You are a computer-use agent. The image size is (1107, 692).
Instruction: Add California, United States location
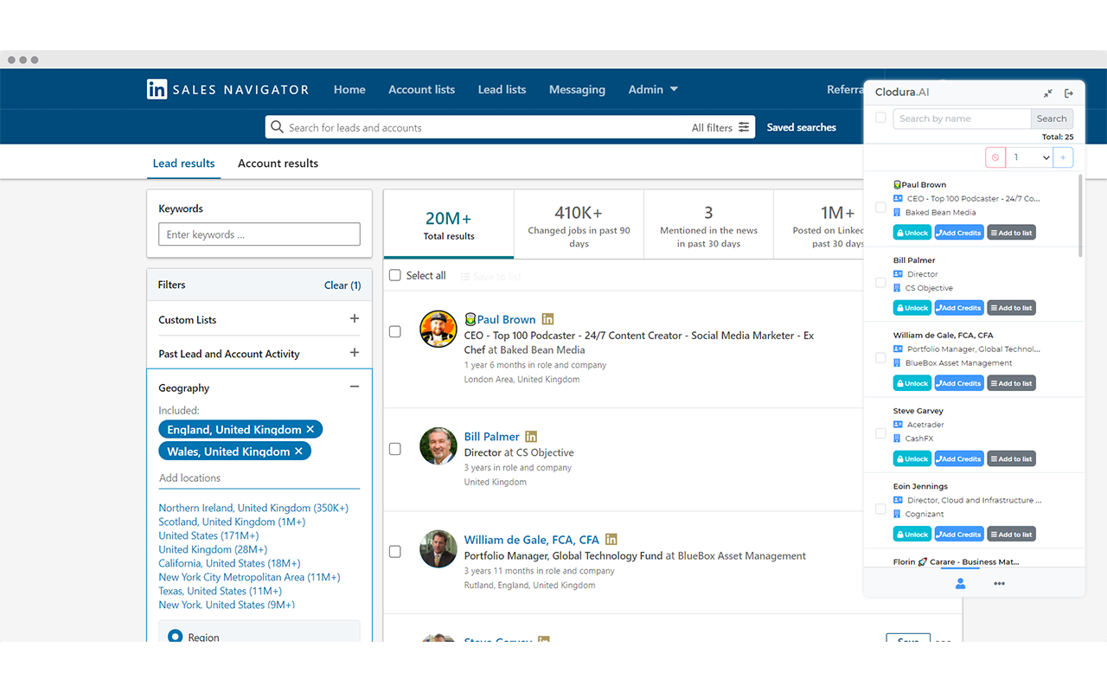229,563
